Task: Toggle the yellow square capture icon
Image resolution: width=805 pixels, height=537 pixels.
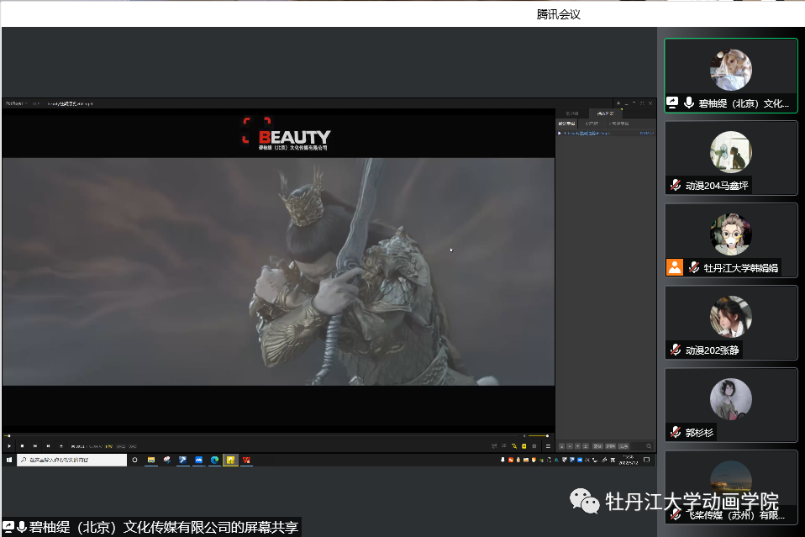Action: [x=524, y=446]
